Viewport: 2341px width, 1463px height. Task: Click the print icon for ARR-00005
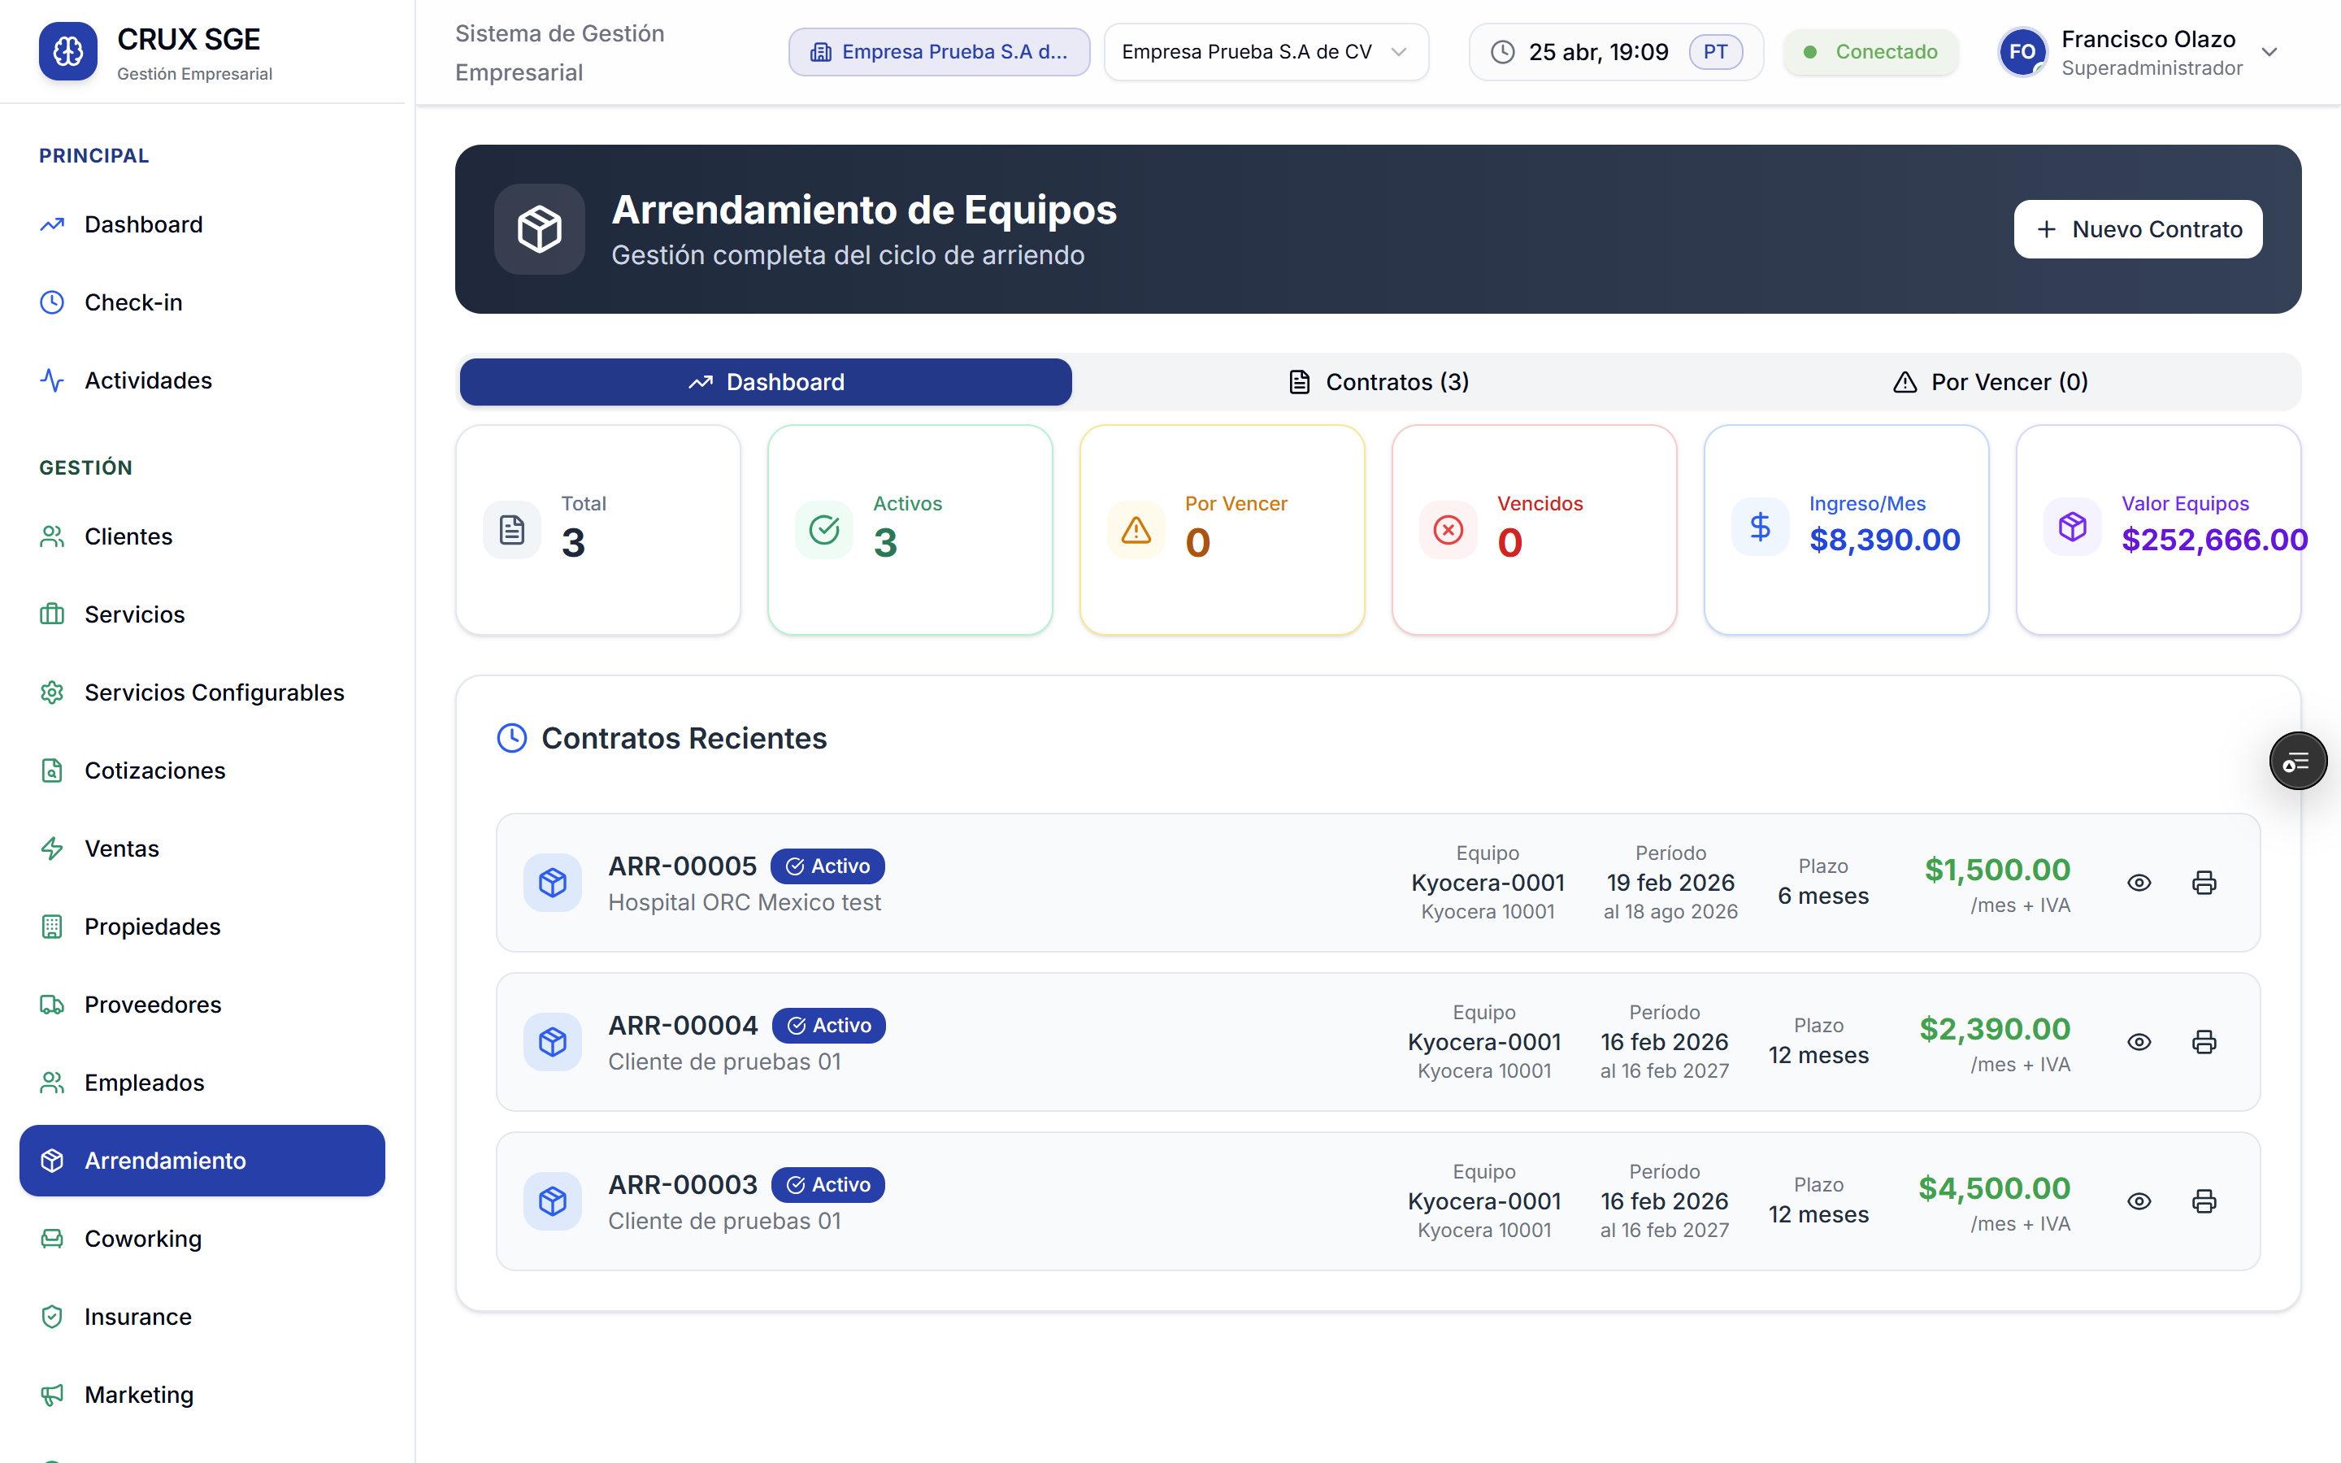2204,883
